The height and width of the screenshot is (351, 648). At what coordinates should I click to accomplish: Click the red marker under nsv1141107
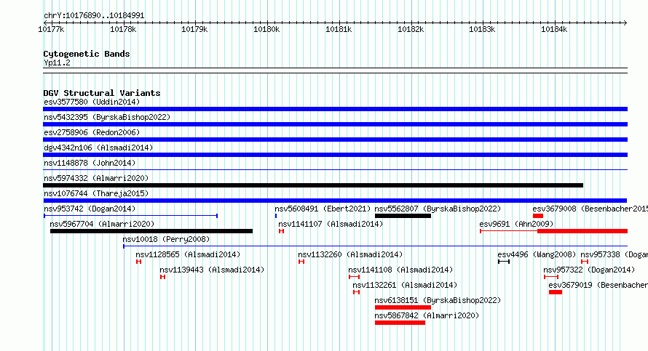coord(282,231)
